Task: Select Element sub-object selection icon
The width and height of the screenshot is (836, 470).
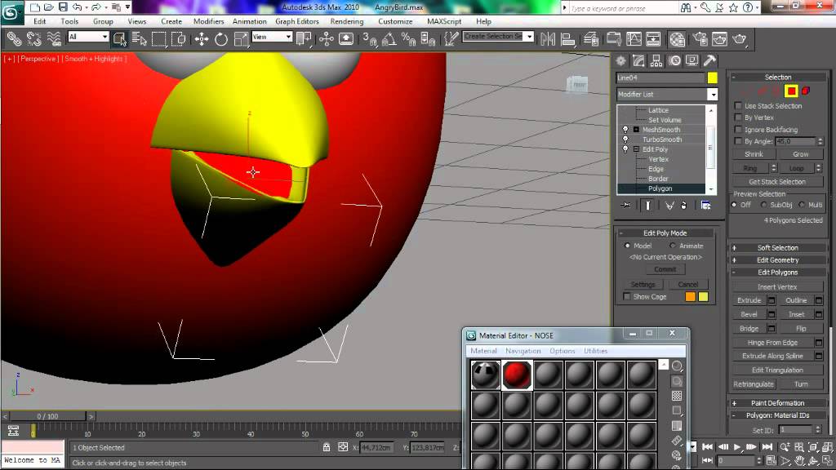Action: pos(806,91)
